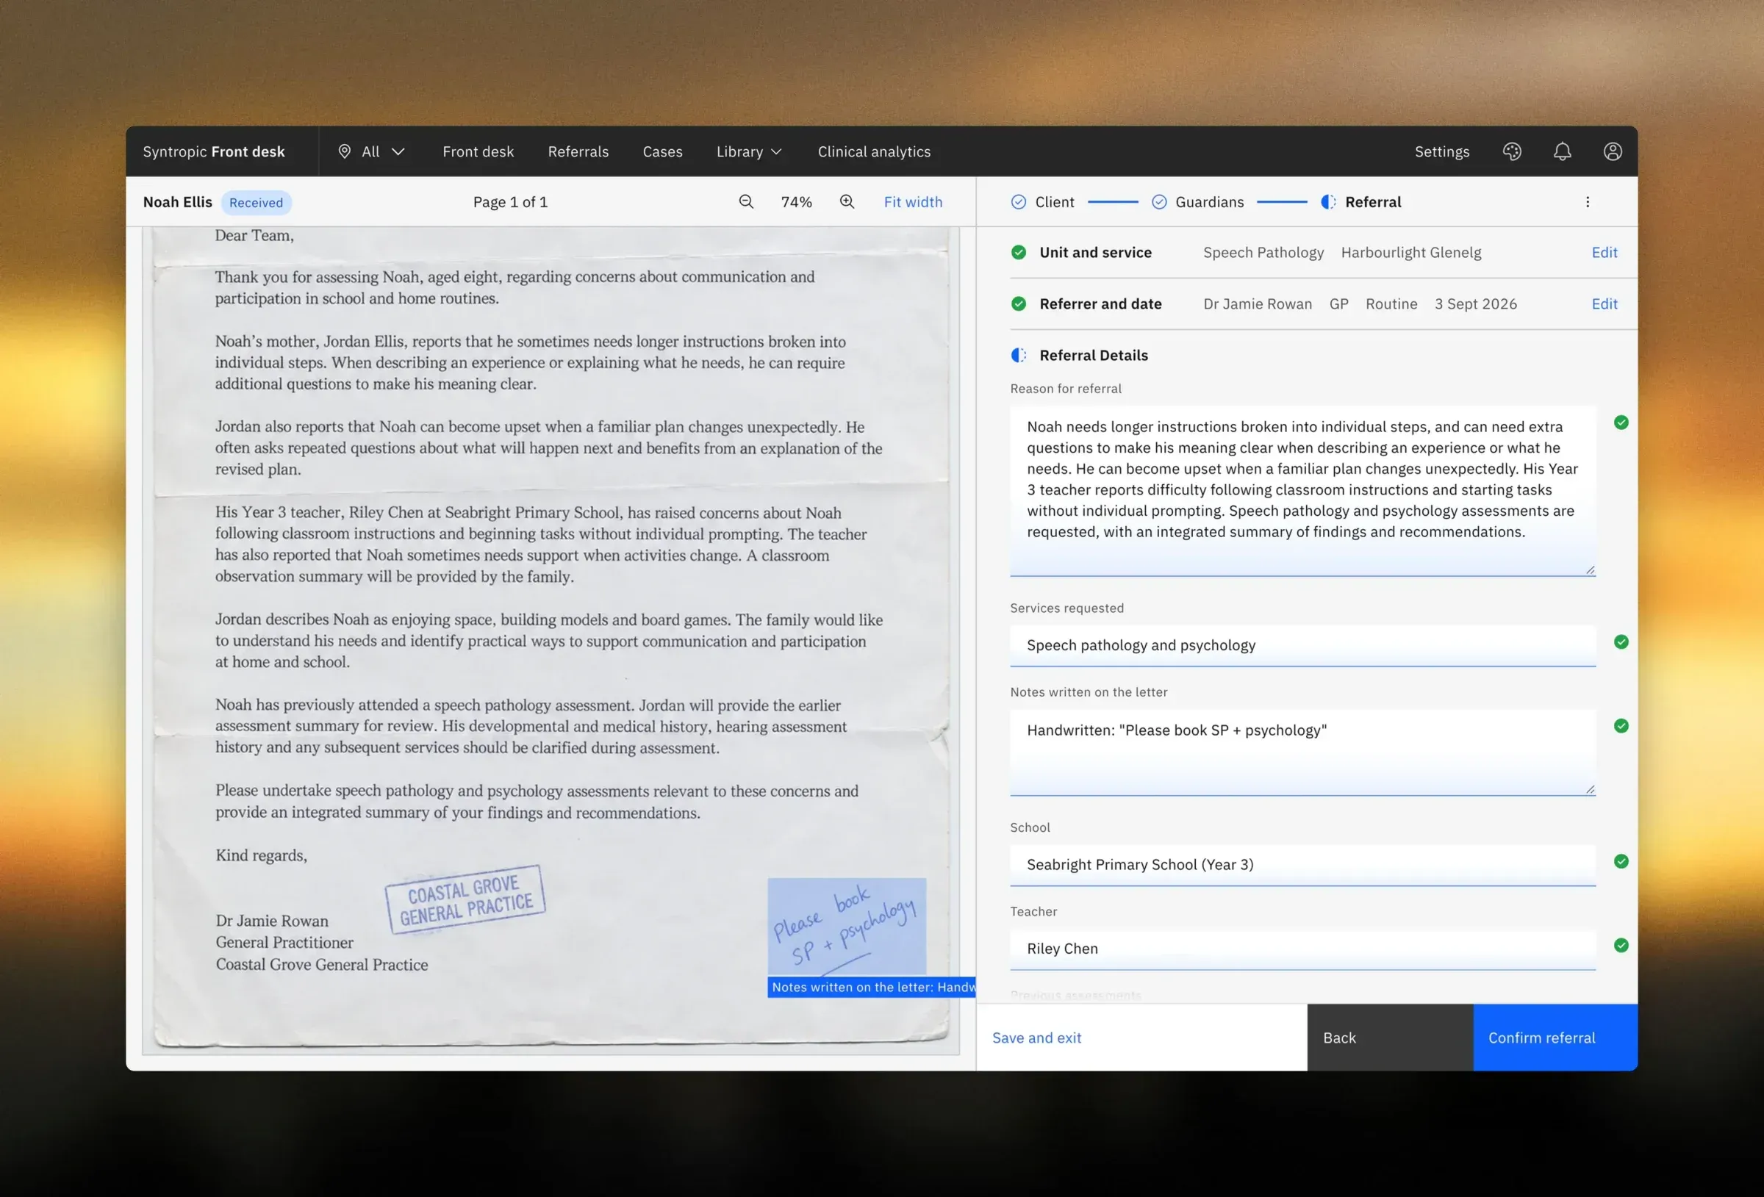This screenshot has width=1764, height=1197.
Task: Click the Teacher input field
Action: click(x=1302, y=949)
